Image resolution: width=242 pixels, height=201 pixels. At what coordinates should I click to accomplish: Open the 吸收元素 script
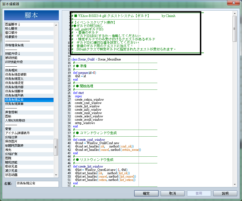(29, 166)
